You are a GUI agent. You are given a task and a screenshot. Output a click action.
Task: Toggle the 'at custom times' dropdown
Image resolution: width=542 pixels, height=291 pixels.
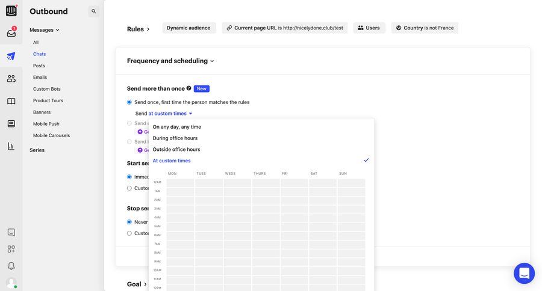pyautogui.click(x=170, y=114)
